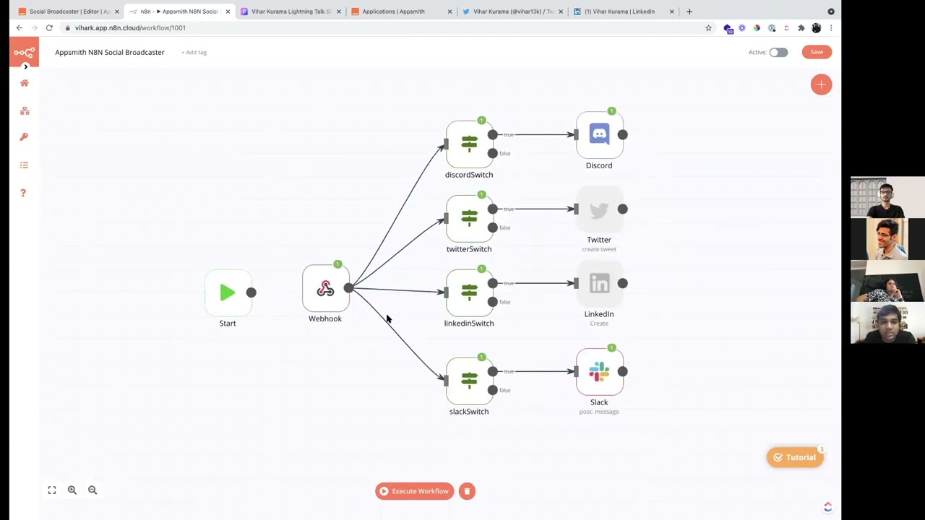Open the Home section in n8n sidebar
The width and height of the screenshot is (925, 520).
pyautogui.click(x=25, y=83)
